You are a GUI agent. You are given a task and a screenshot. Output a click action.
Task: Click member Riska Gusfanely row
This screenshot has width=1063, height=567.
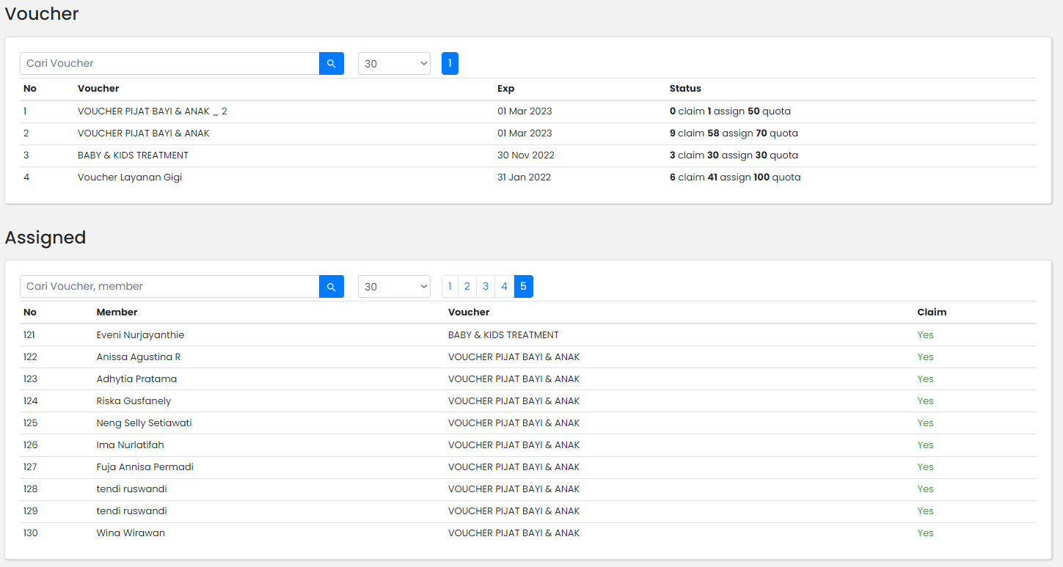tap(134, 401)
